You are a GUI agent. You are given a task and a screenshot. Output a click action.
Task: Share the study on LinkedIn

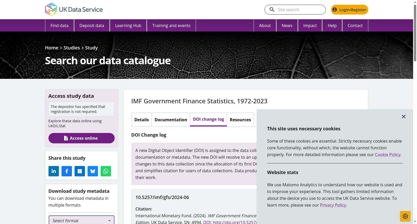[54, 171]
